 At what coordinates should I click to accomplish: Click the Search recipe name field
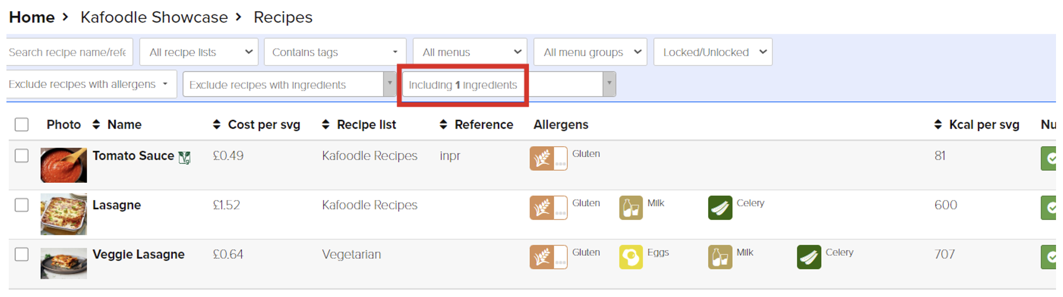pos(69,52)
